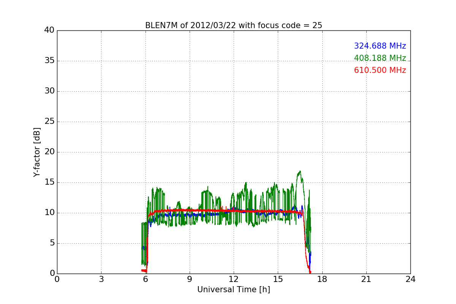456x304 pixels.
Task: Click x-axis tick label 9
Action: point(189,279)
